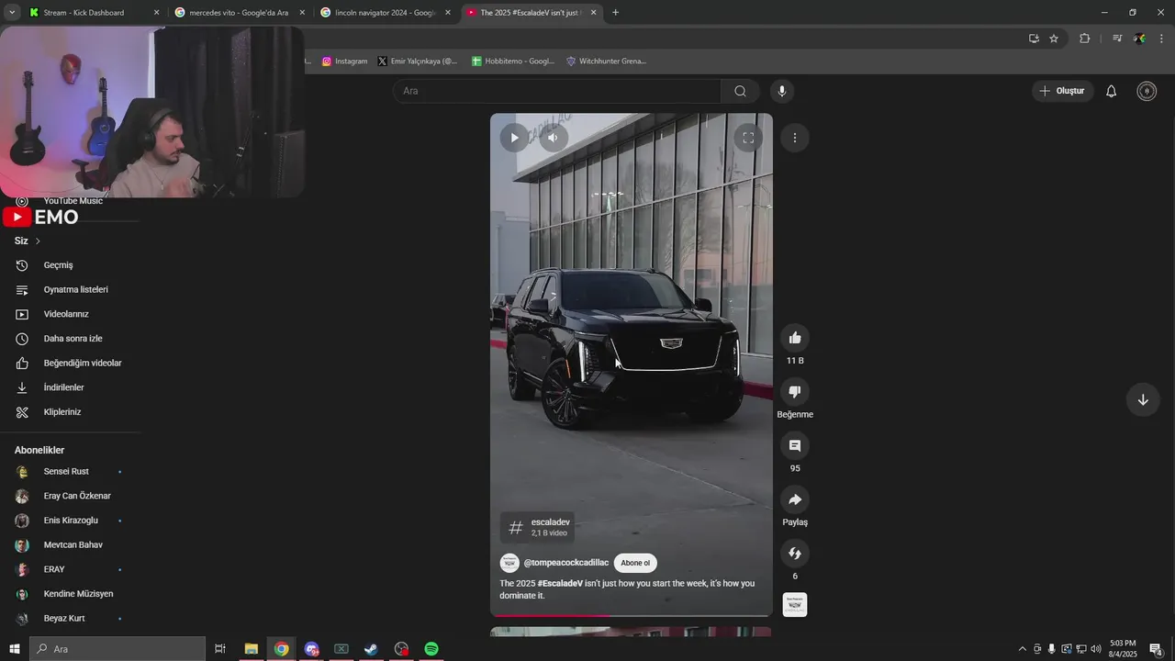Open the tompeacockcadillac channel avatar
This screenshot has height=661, width=1175.
[509, 563]
